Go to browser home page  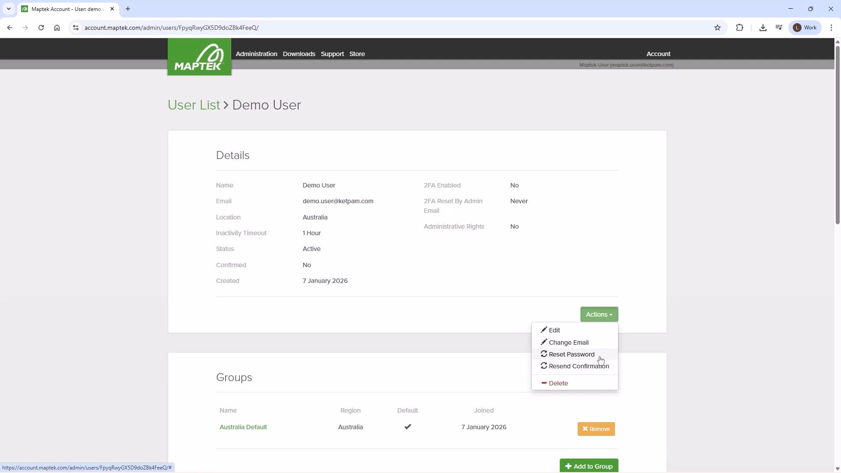57,28
